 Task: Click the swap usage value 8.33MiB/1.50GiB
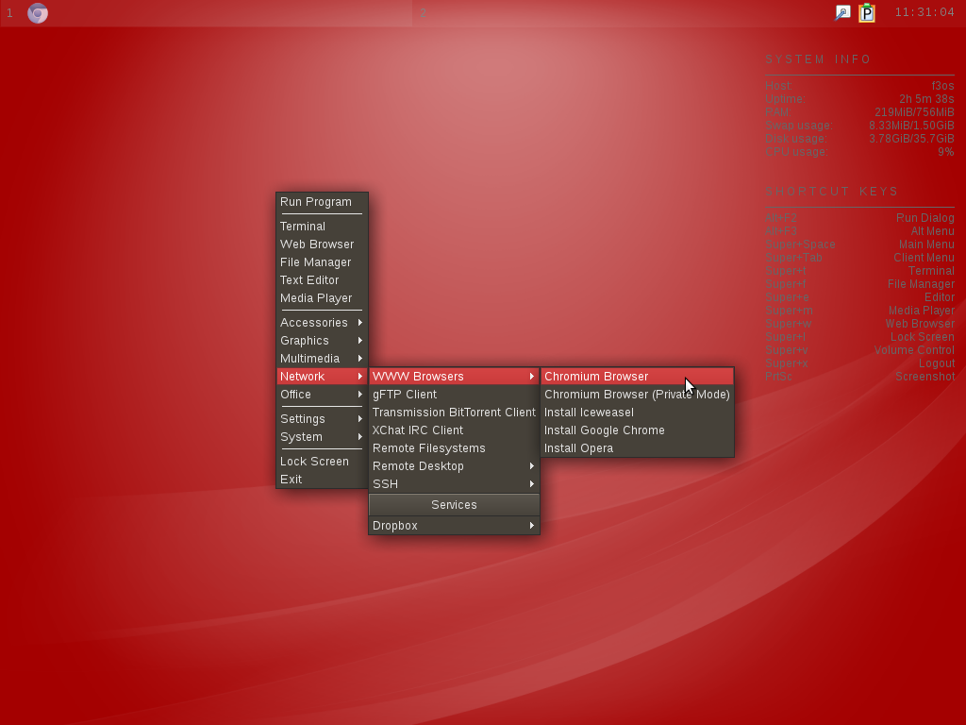click(x=911, y=126)
